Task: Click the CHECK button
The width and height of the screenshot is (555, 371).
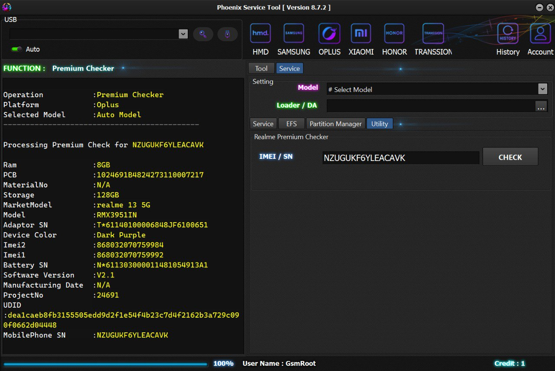Action: click(510, 157)
